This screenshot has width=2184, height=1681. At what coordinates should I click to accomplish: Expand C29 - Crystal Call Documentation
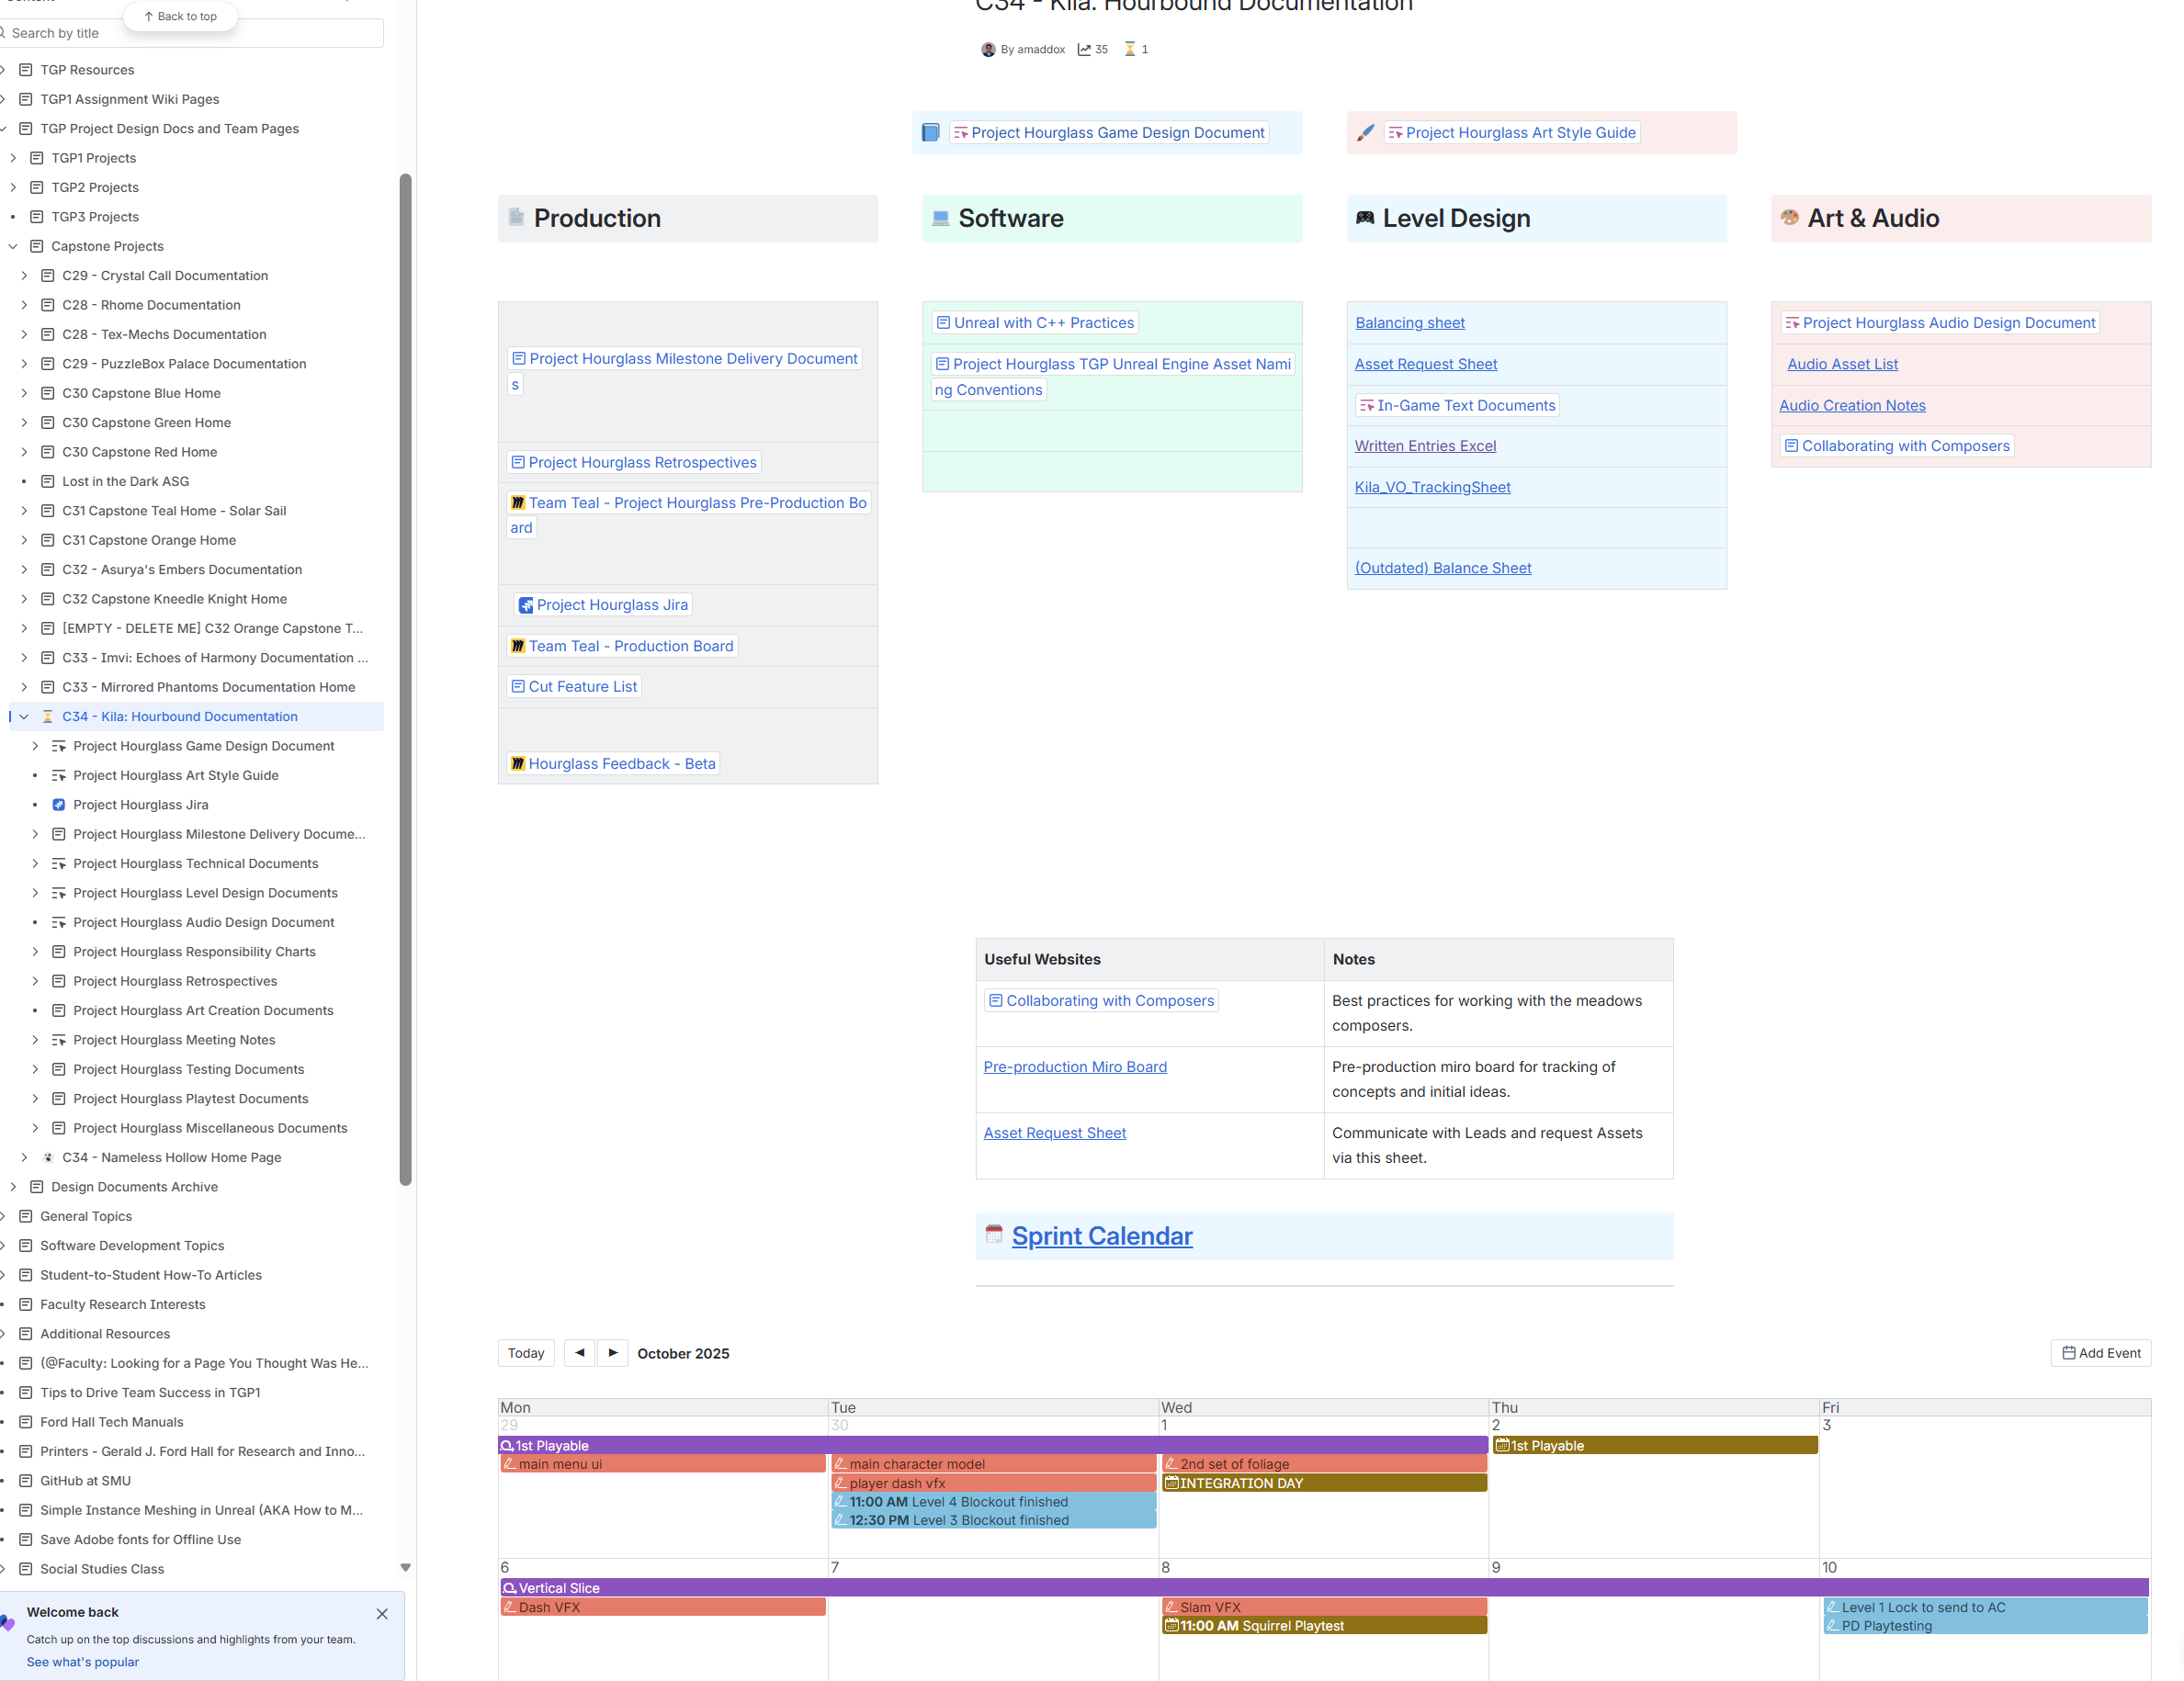click(x=24, y=276)
